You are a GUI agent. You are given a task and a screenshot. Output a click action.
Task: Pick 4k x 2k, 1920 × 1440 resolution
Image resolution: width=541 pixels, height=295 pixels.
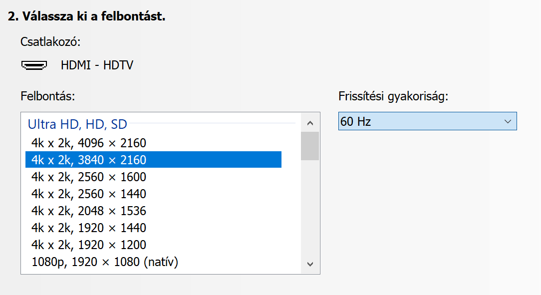89,228
